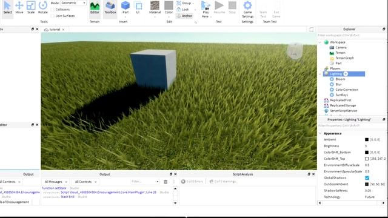Click the Group button

click(184, 3)
